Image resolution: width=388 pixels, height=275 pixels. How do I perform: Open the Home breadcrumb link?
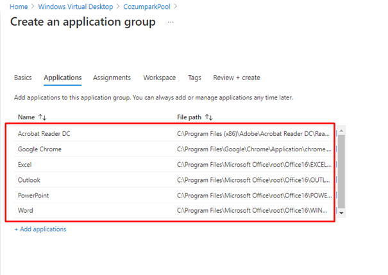19,6
